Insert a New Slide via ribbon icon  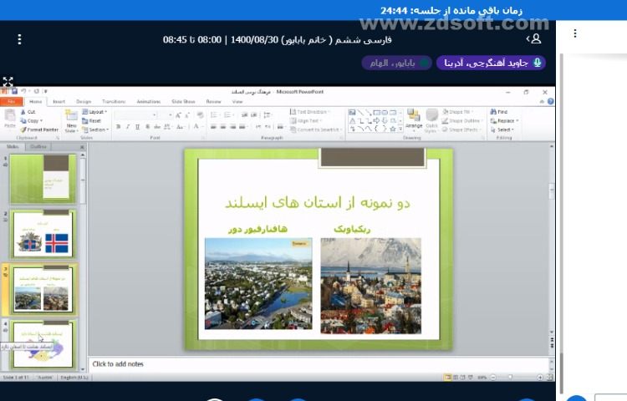pyautogui.click(x=71, y=116)
